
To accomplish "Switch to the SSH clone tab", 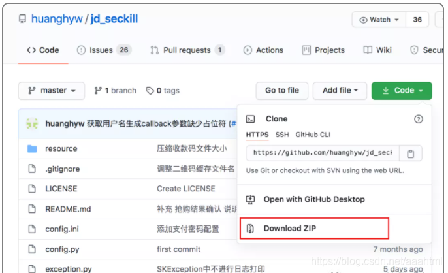I will point(282,135).
